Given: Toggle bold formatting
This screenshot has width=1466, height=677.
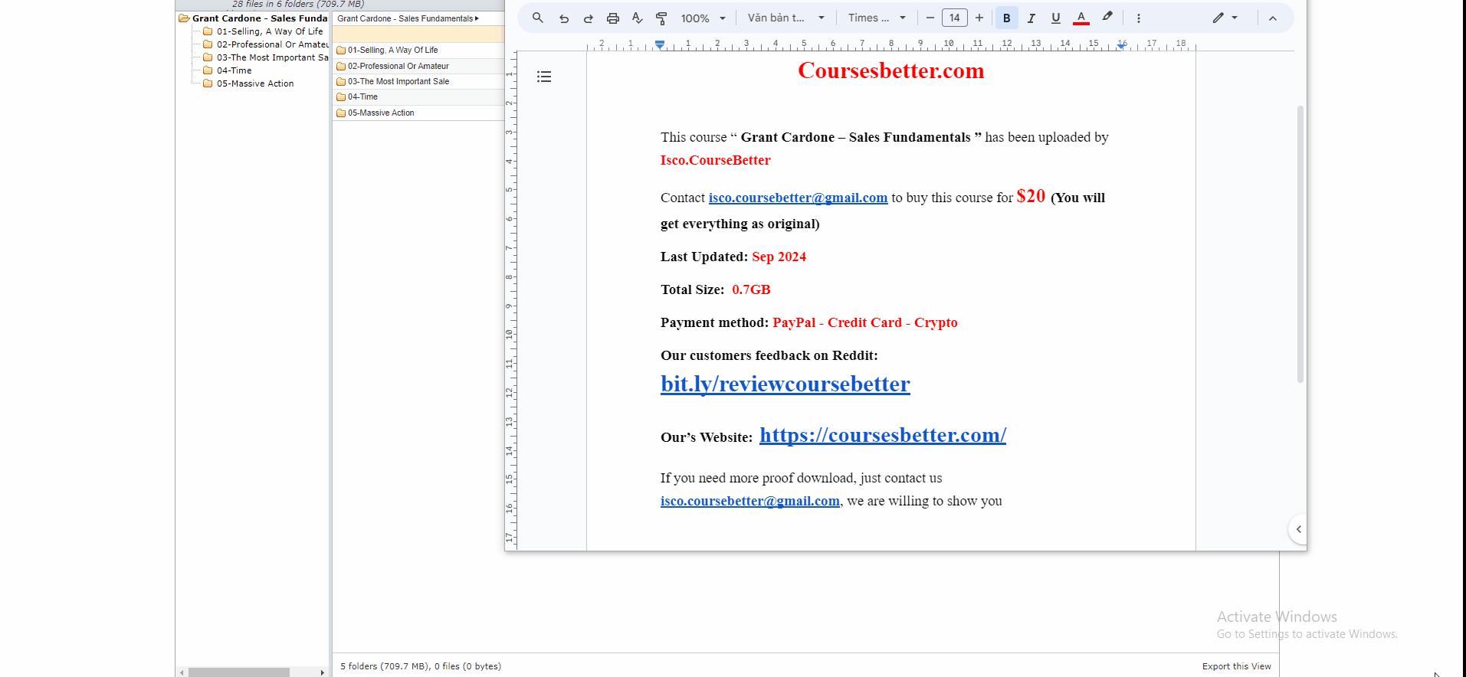Looking at the screenshot, I should (x=1007, y=18).
